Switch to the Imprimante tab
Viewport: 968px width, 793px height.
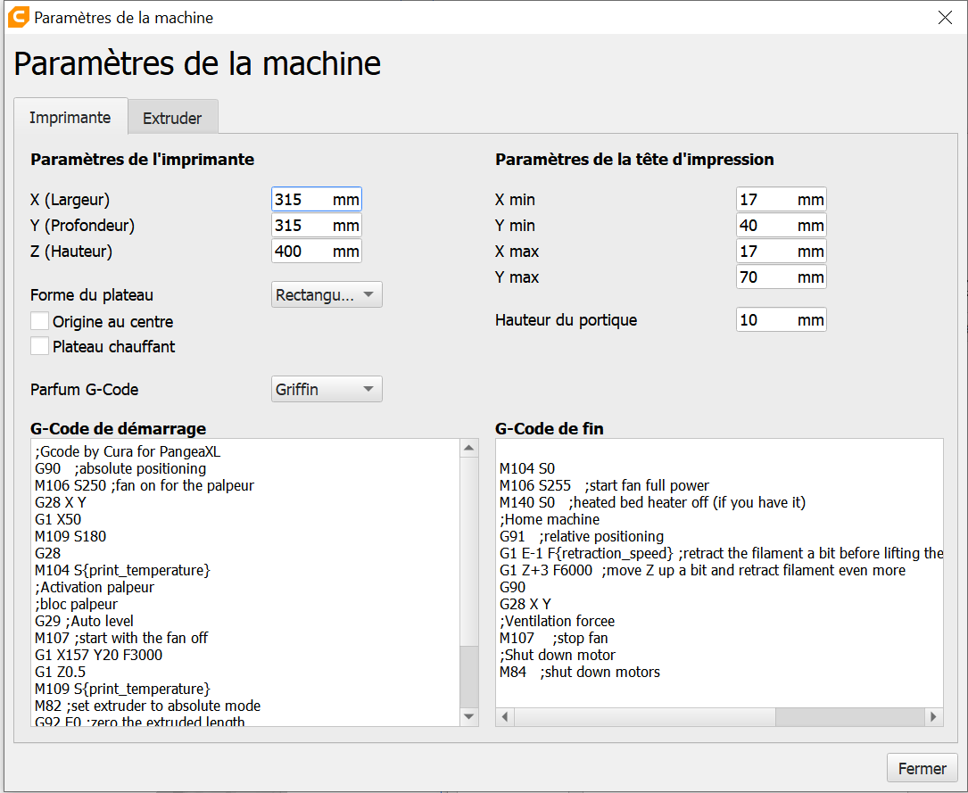pyautogui.click(x=70, y=117)
